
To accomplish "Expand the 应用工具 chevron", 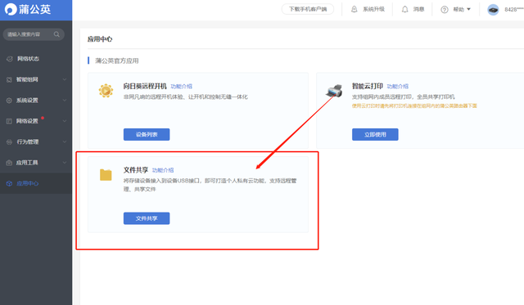I will pyautogui.click(x=65, y=163).
